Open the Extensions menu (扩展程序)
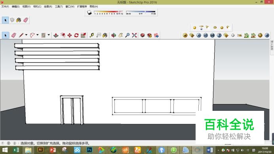Viewport: 274px width, 154px height. click(82, 6)
